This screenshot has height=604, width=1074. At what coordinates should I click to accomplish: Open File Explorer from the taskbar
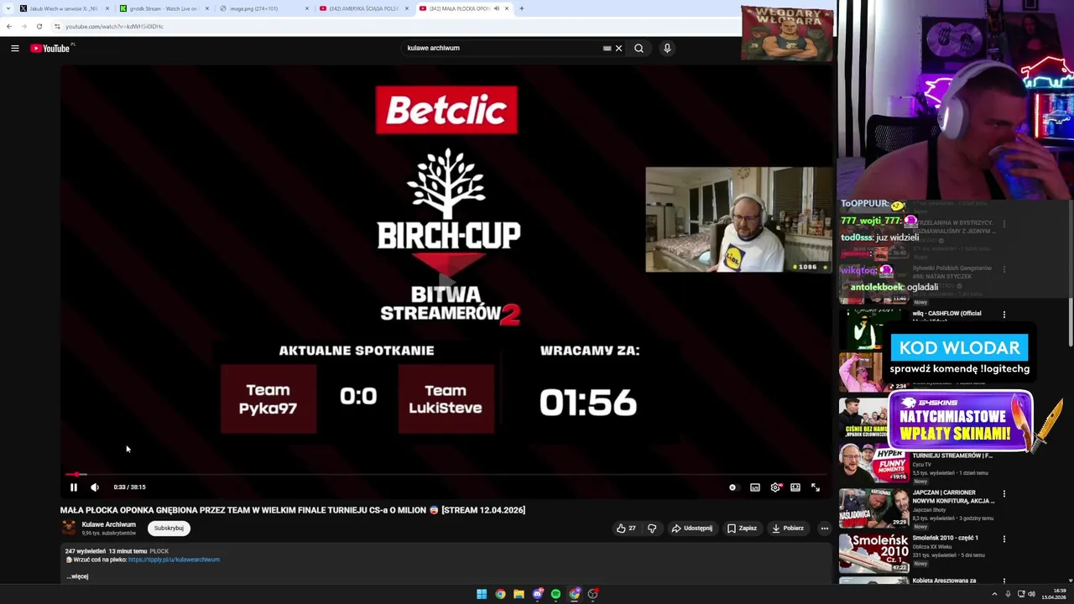(x=519, y=594)
